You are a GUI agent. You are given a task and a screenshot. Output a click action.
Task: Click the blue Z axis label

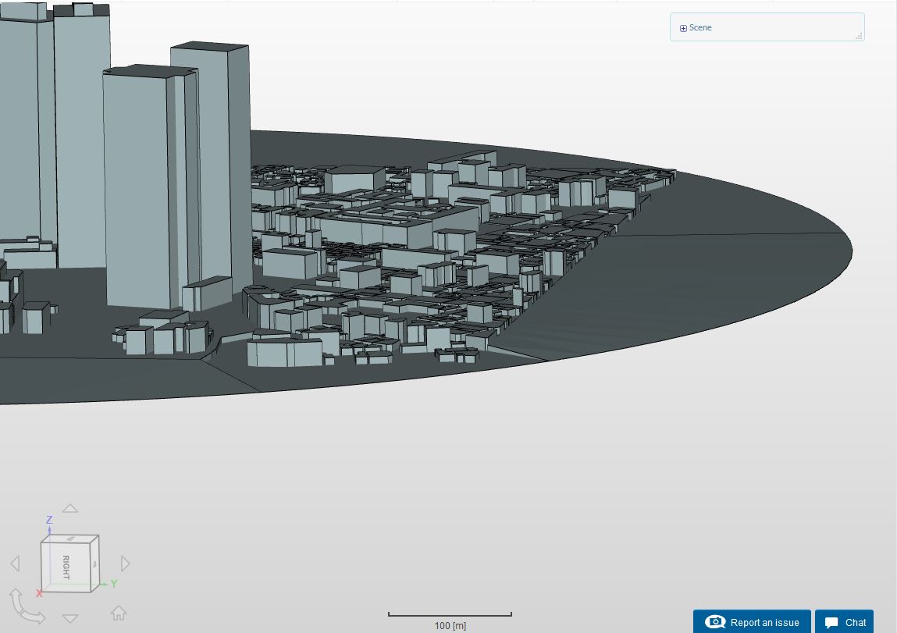point(49,520)
